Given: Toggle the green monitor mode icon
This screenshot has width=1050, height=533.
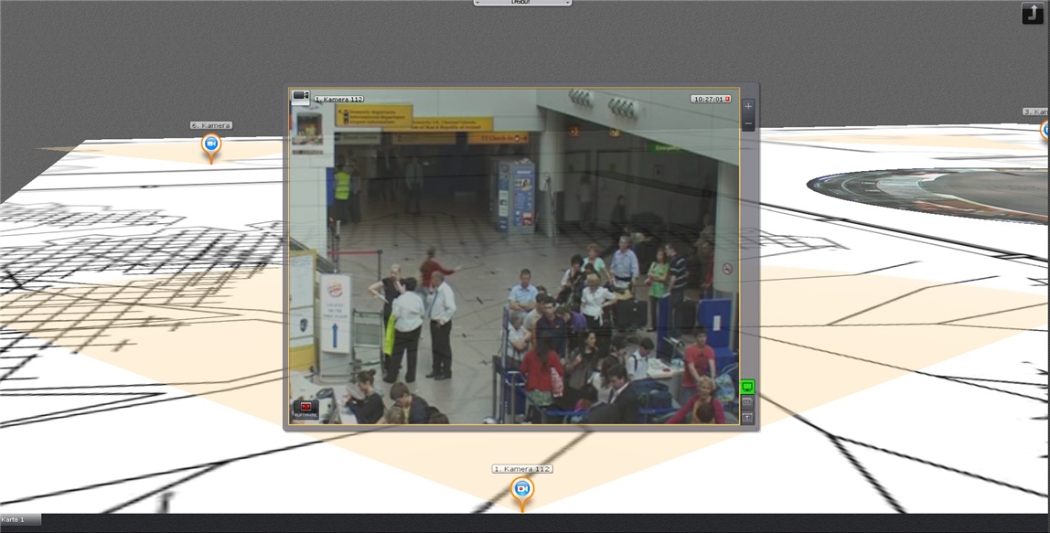Looking at the screenshot, I should (x=747, y=387).
